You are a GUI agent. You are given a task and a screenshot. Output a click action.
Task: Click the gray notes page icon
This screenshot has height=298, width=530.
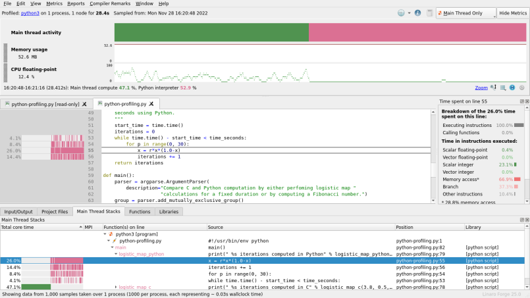click(430, 13)
